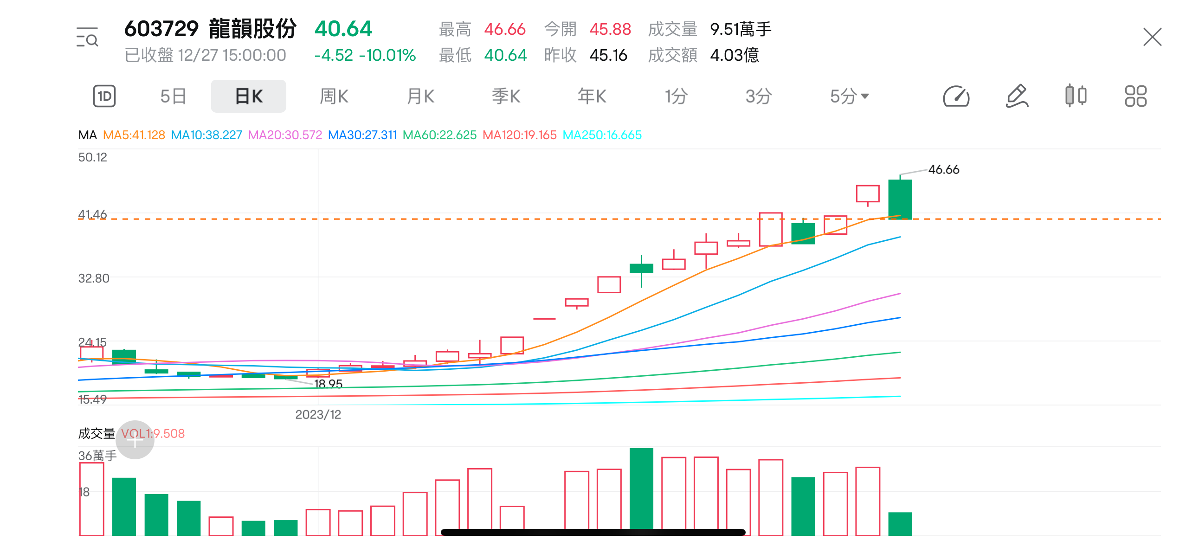Switch to 月K monthly chart

tap(420, 97)
